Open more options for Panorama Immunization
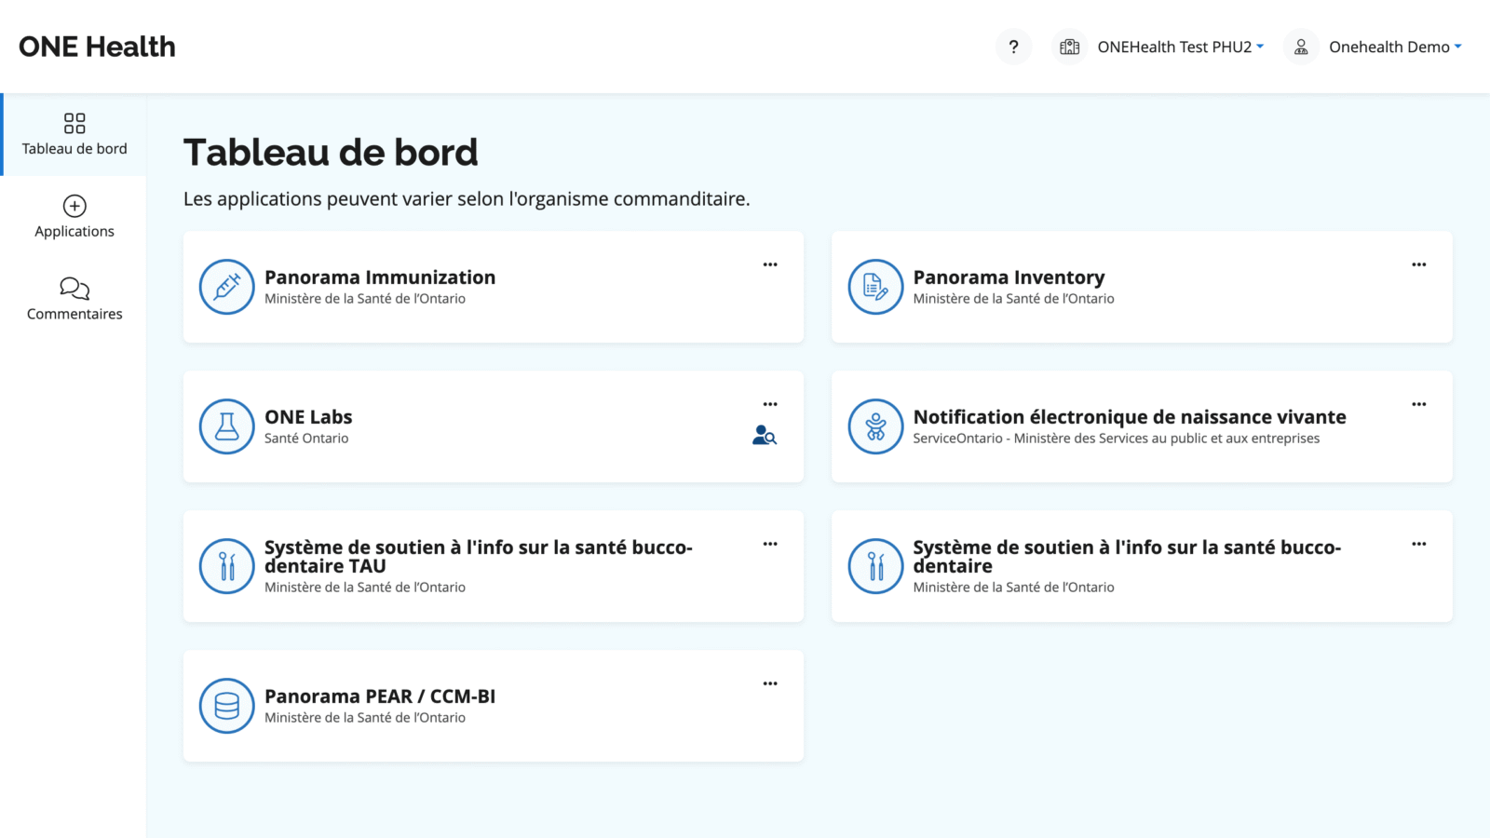 (x=770, y=264)
